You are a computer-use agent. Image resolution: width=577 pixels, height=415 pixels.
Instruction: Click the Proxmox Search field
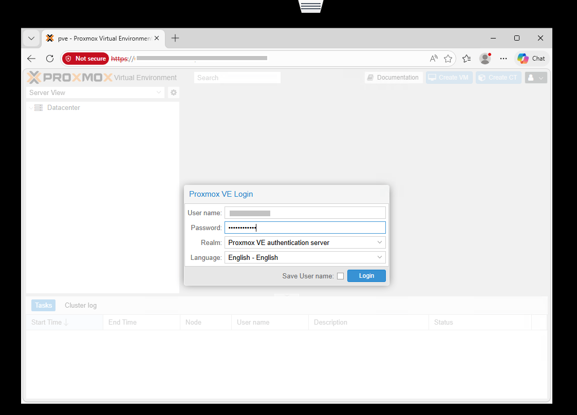coord(237,78)
